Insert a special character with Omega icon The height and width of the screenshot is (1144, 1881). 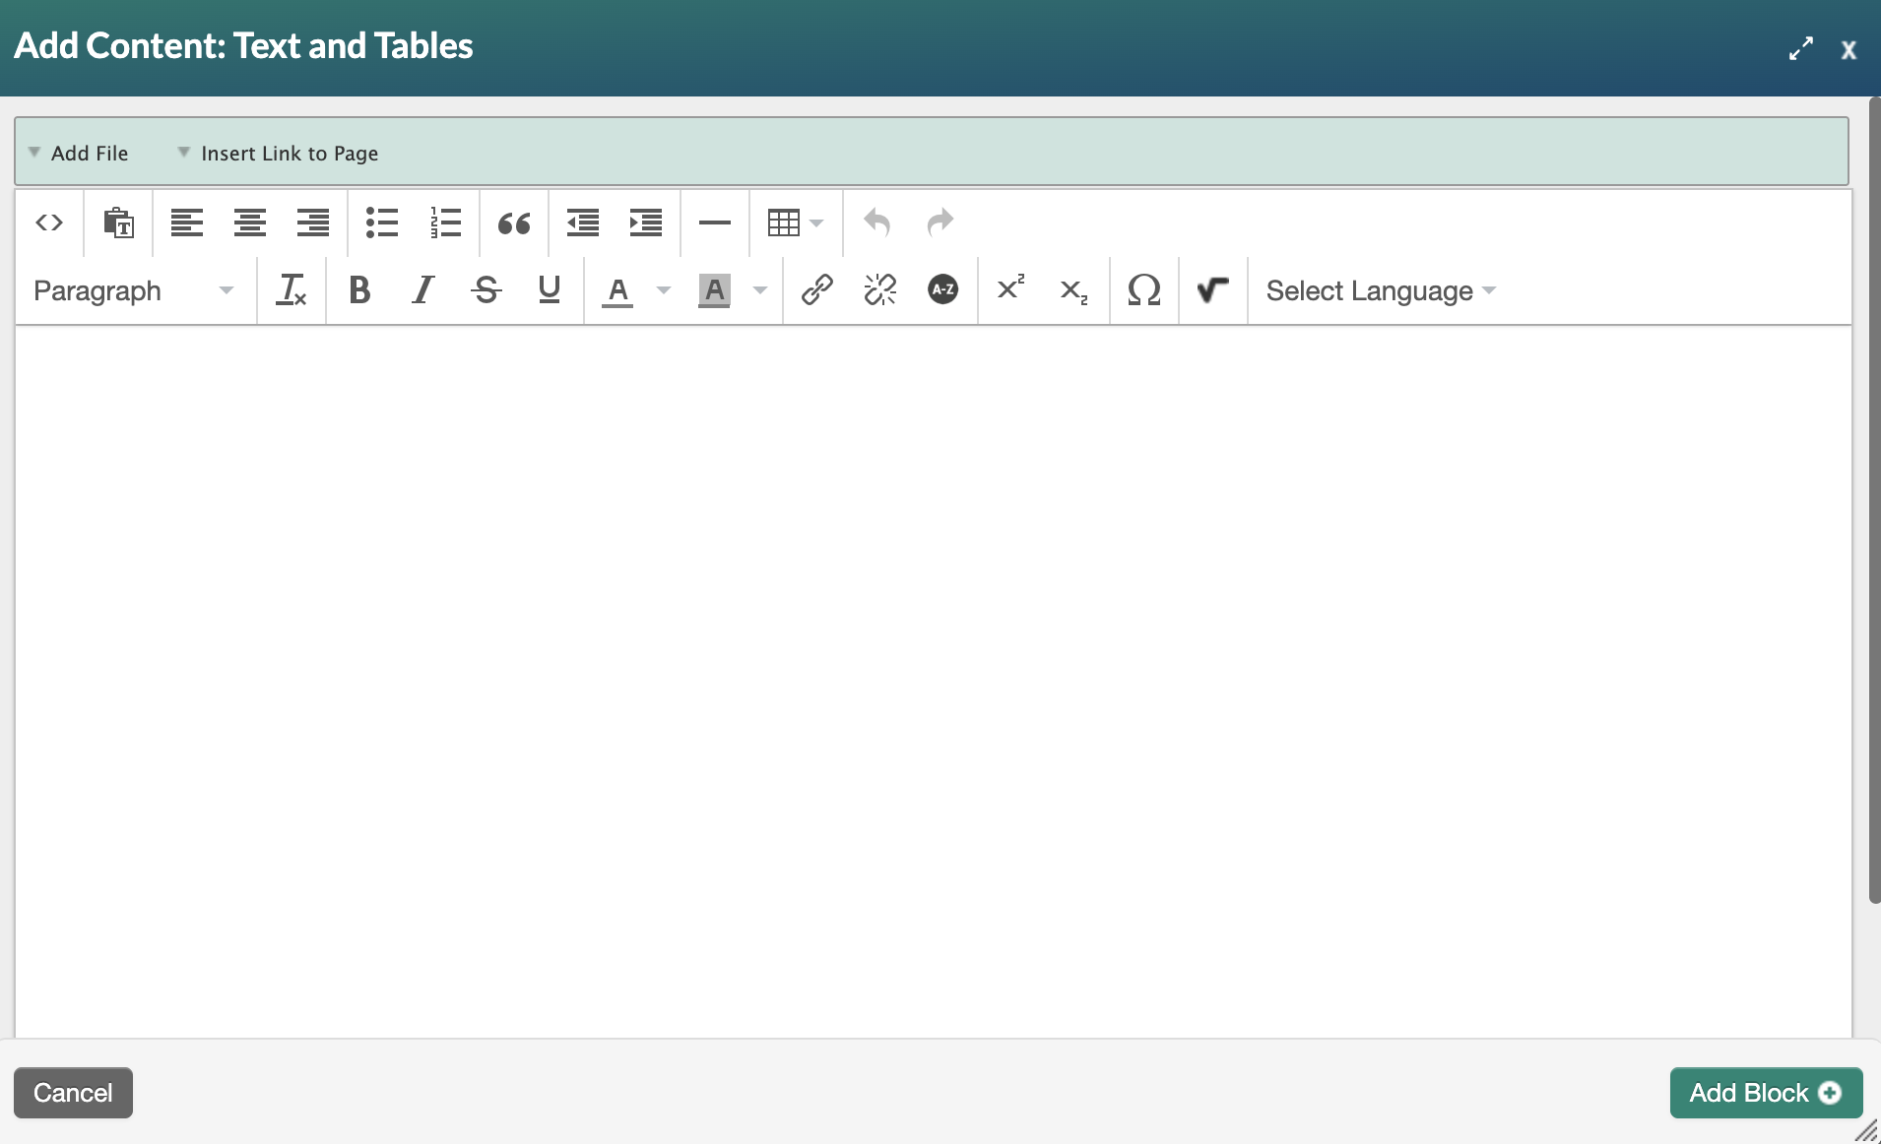pos(1144,290)
